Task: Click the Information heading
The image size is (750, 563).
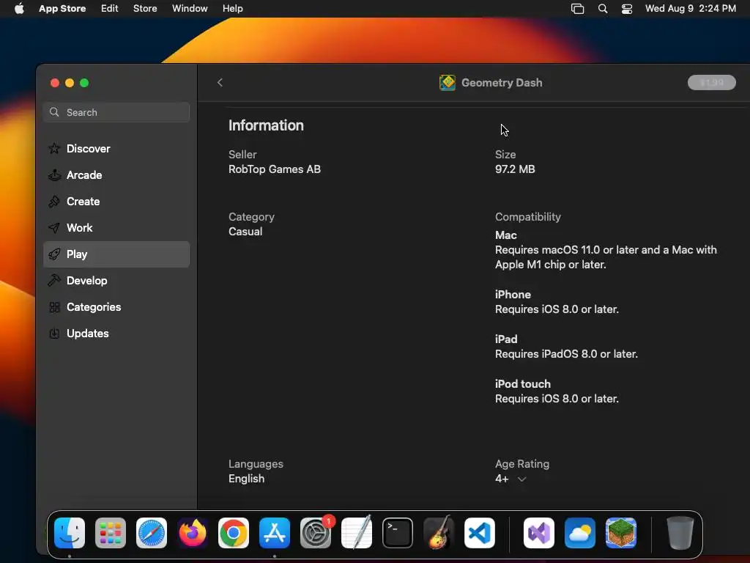Action: click(x=266, y=125)
